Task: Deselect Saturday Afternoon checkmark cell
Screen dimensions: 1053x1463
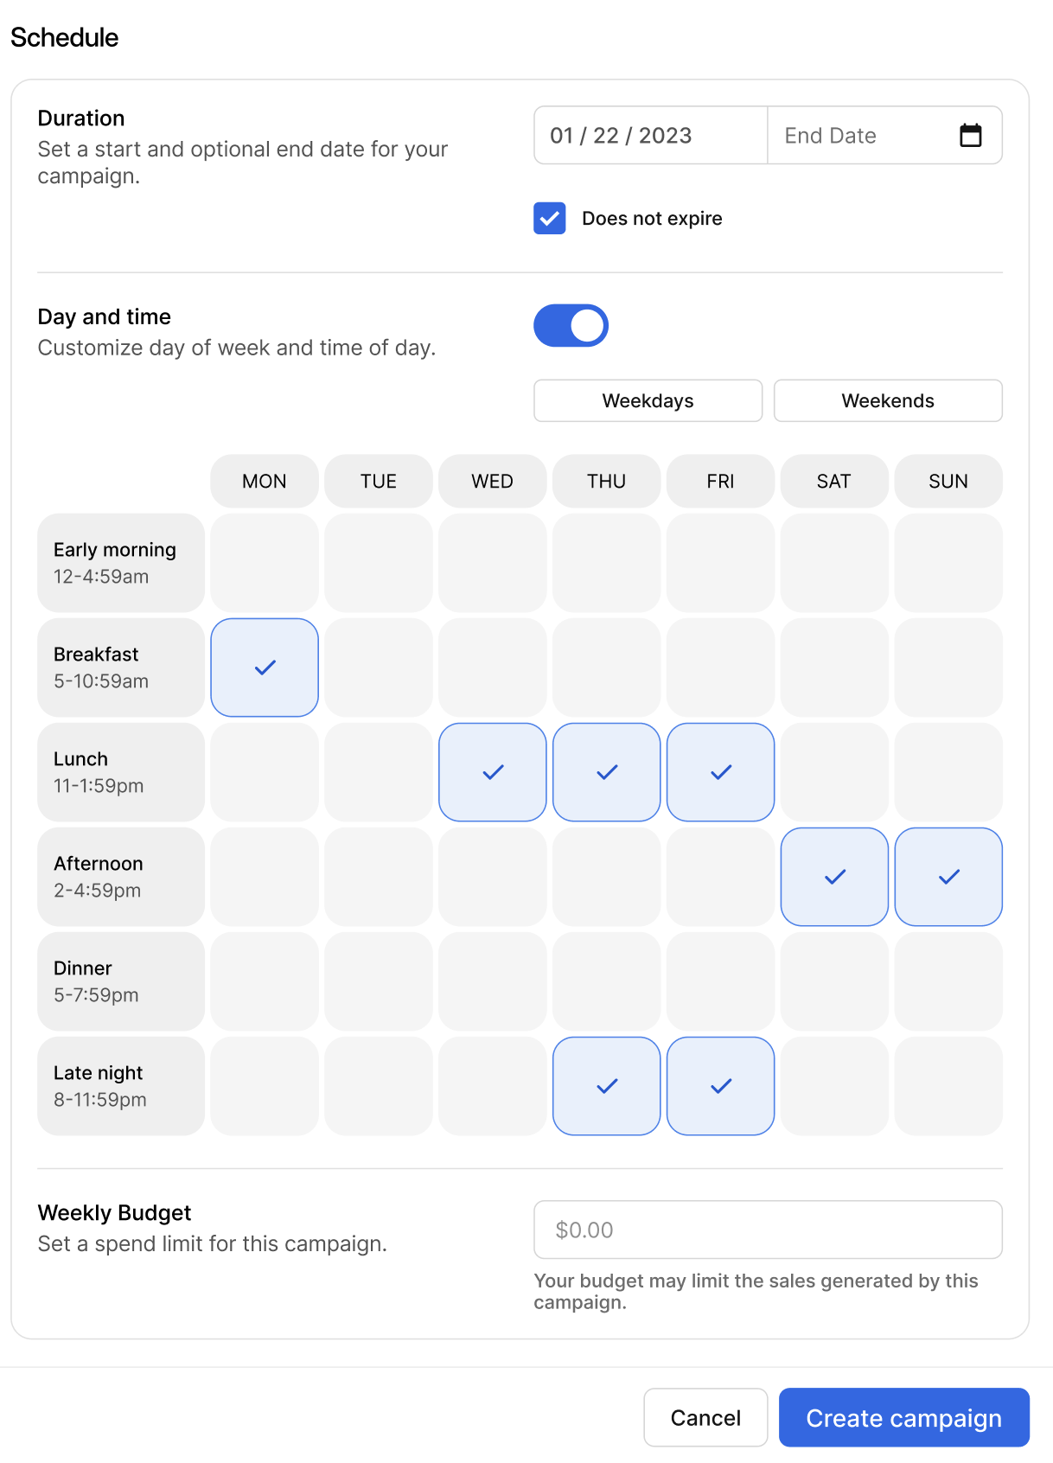Action: click(834, 877)
